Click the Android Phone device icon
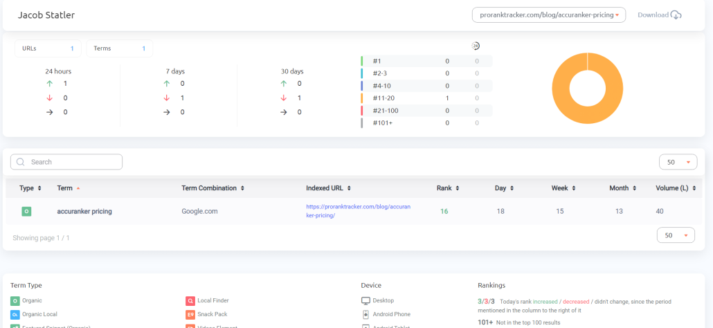Viewport: 713px width, 328px height. click(x=365, y=314)
